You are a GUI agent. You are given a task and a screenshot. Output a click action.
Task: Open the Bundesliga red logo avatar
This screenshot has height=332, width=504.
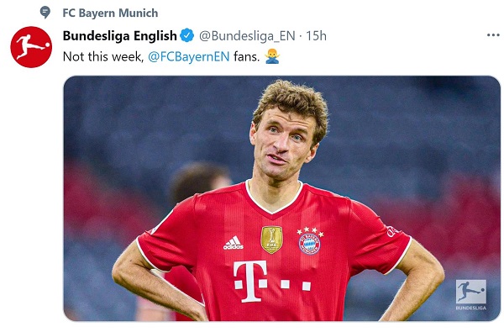tap(31, 47)
